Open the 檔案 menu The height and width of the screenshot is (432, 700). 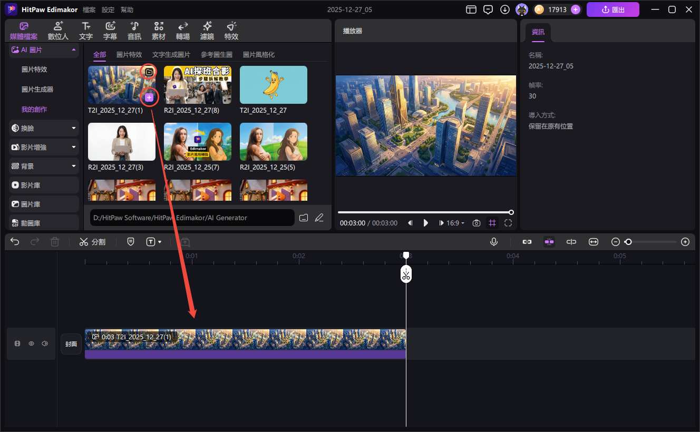click(89, 10)
